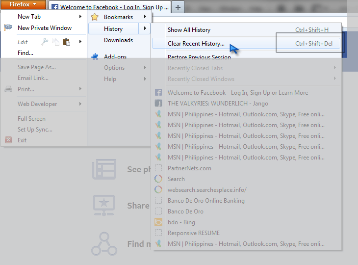Click the newspaper icon on Facebook page

tap(104, 169)
